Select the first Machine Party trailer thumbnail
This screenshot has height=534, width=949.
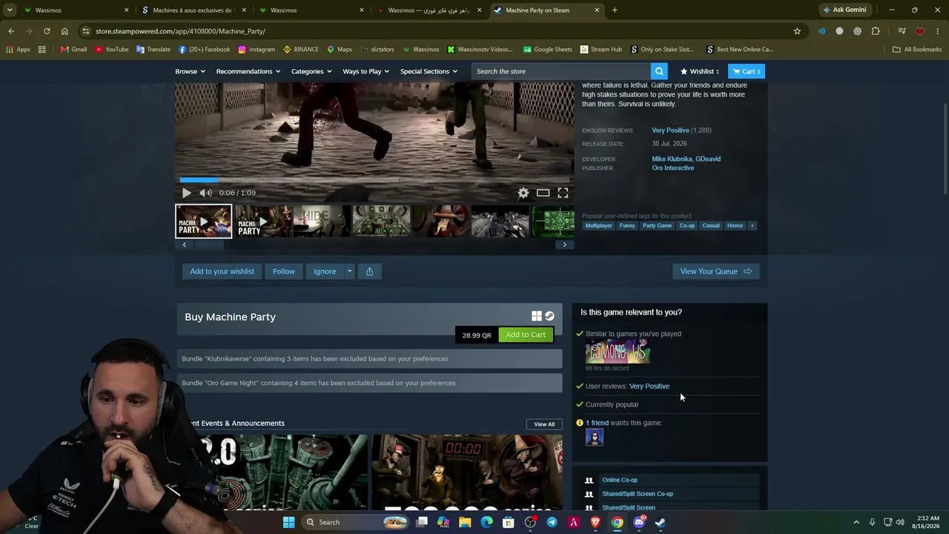(x=203, y=222)
